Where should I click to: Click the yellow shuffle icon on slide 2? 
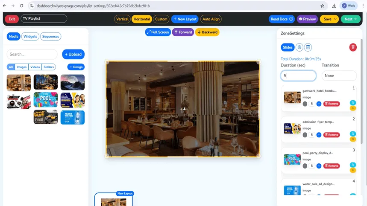click(x=353, y=139)
